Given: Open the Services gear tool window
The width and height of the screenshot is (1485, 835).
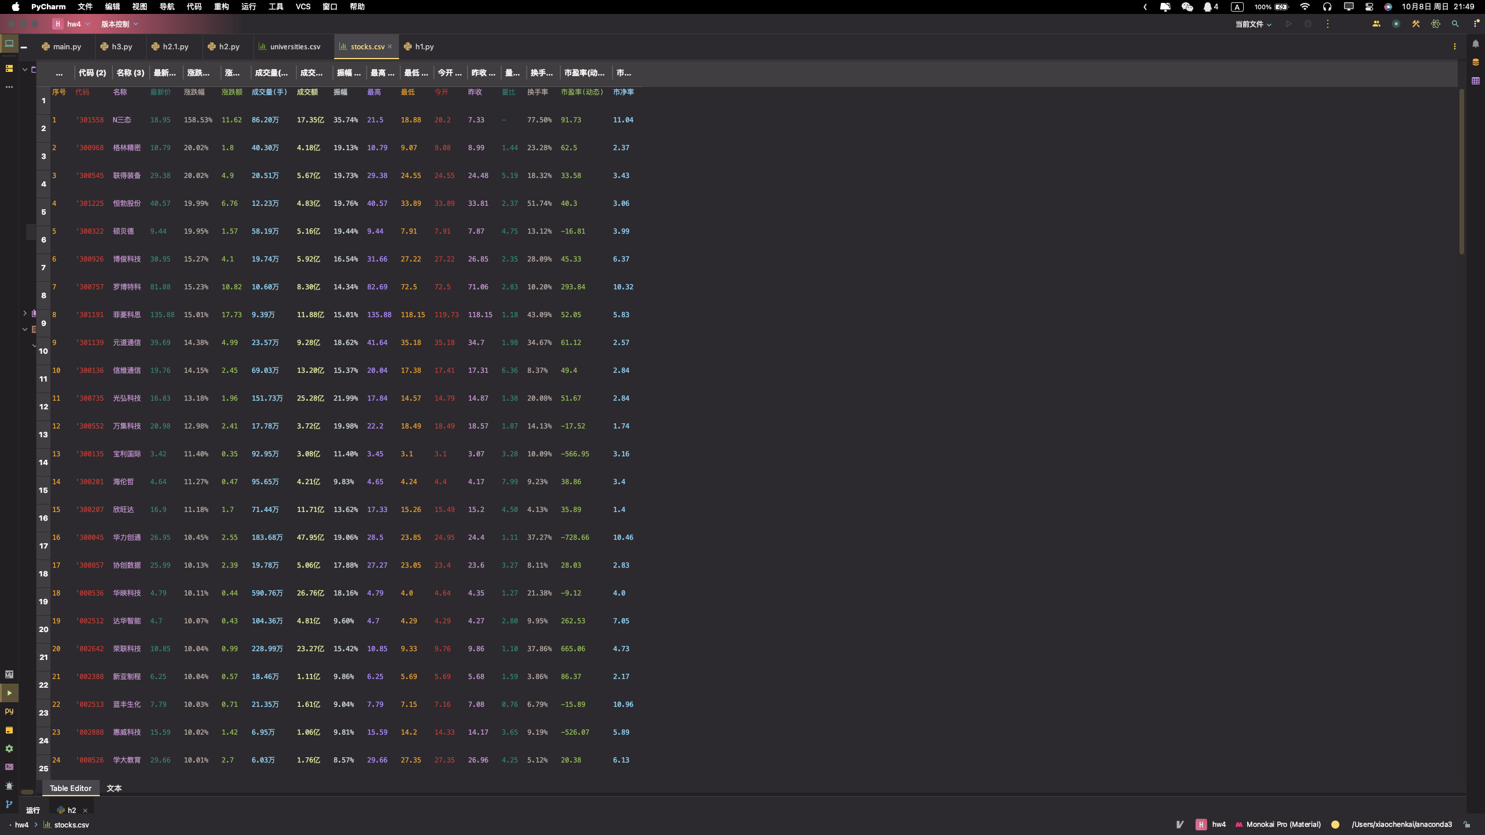Looking at the screenshot, I should coord(9,749).
